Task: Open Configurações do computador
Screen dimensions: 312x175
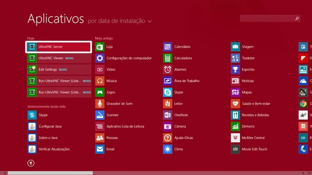Action: click(124, 58)
